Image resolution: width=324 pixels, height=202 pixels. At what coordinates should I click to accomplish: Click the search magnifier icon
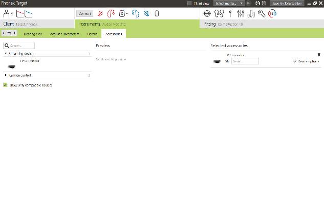pos(7,46)
